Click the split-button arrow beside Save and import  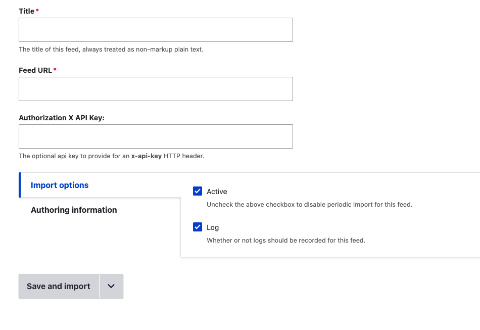111,286
